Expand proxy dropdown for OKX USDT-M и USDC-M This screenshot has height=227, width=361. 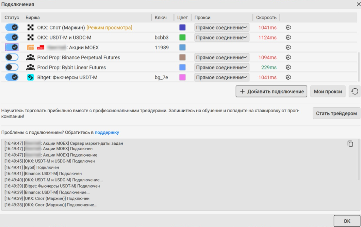click(x=222, y=37)
